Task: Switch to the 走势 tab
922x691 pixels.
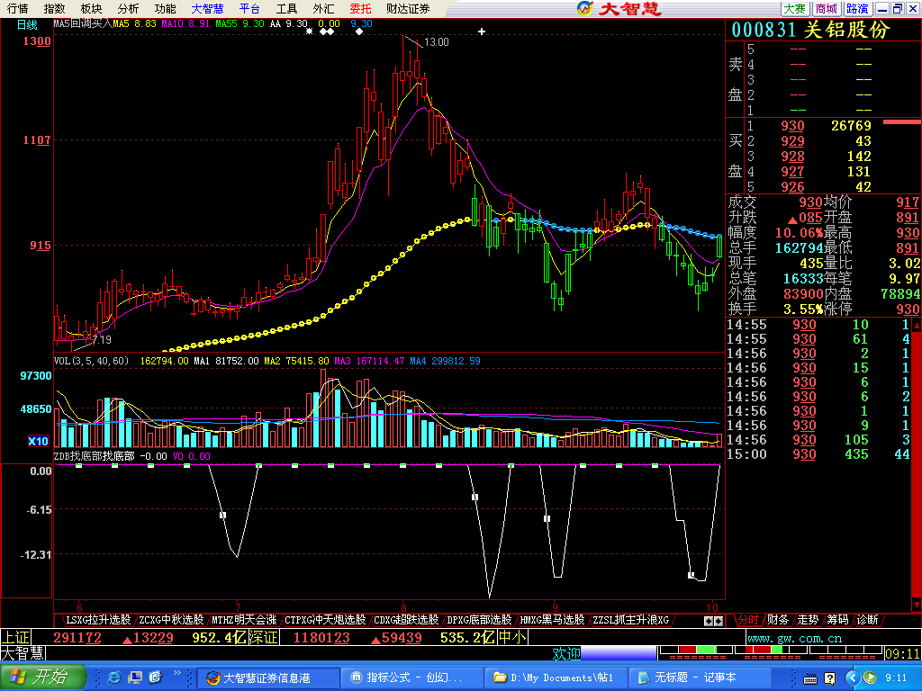Action: [808, 619]
